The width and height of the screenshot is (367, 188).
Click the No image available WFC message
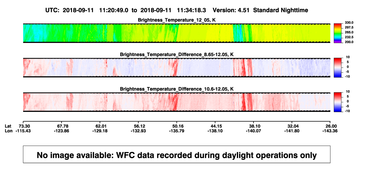(x=177, y=155)
